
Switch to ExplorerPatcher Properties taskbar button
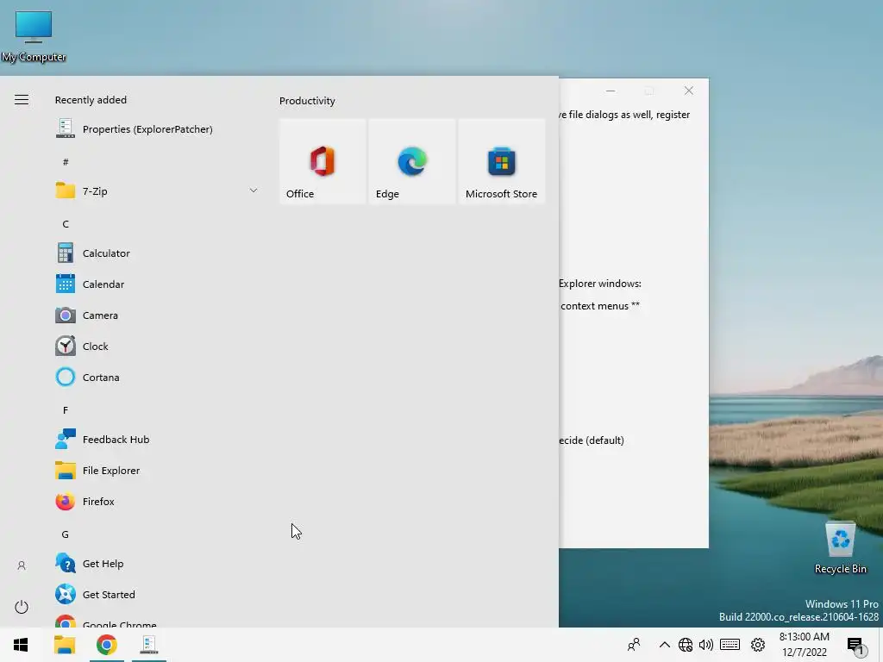tap(149, 645)
